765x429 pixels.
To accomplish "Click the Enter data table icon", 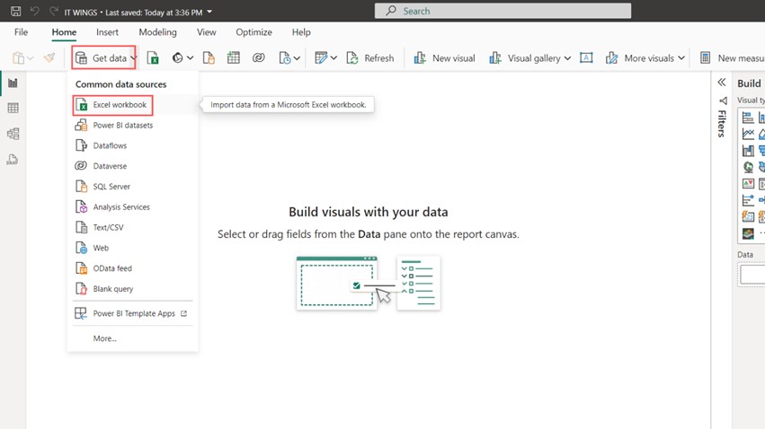I will 233,58.
